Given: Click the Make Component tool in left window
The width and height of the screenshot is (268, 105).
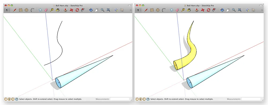Looking at the screenshot, I should (40, 10).
